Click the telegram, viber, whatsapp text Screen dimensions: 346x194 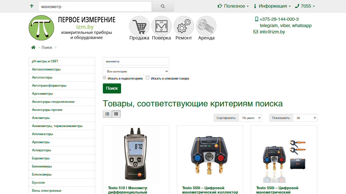[286, 26]
